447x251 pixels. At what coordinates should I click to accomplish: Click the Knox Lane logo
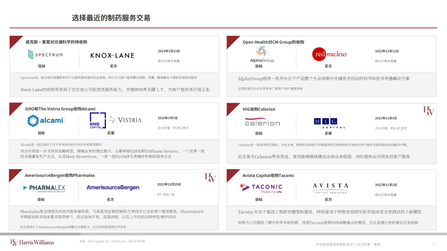112,55
